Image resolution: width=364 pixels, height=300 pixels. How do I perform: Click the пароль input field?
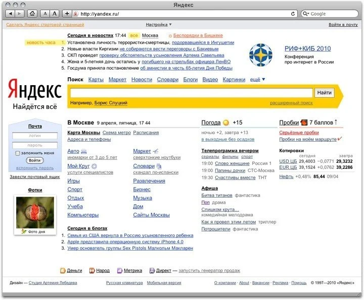pos(34,145)
